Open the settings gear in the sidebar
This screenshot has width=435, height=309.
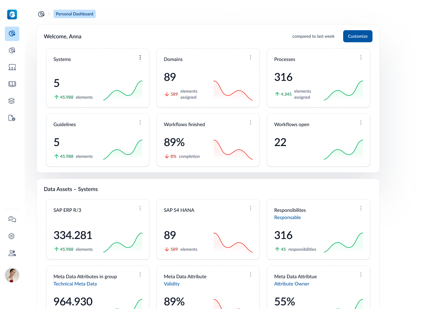tap(12, 236)
